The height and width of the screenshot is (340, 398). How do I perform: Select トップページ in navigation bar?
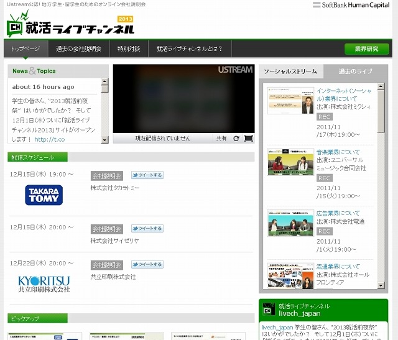[25, 48]
